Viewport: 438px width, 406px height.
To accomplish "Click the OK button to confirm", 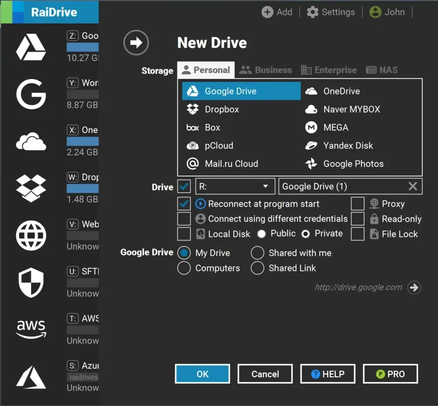I will coord(202,374).
